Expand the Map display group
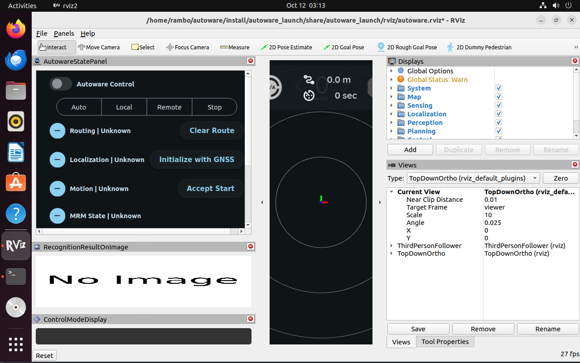Image resolution: width=580 pixels, height=363 pixels. (x=391, y=97)
